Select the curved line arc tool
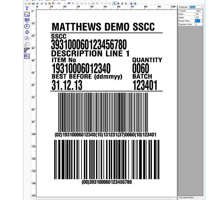The image size is (216, 200). pyautogui.click(x=27, y=50)
